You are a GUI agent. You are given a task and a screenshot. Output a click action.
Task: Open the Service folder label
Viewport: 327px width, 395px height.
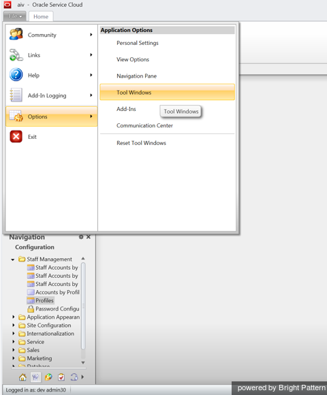pos(35,342)
